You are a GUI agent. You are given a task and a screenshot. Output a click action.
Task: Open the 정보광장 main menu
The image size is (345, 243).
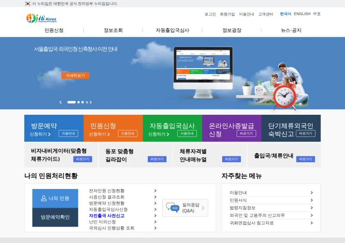(232, 30)
